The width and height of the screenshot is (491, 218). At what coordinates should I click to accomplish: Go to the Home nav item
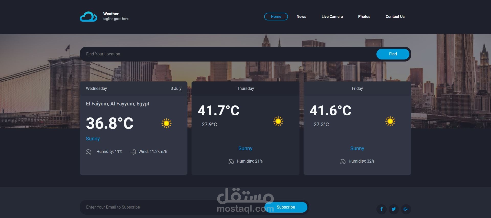(x=276, y=17)
